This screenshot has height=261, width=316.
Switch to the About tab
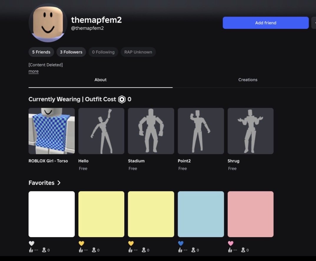pyautogui.click(x=100, y=80)
